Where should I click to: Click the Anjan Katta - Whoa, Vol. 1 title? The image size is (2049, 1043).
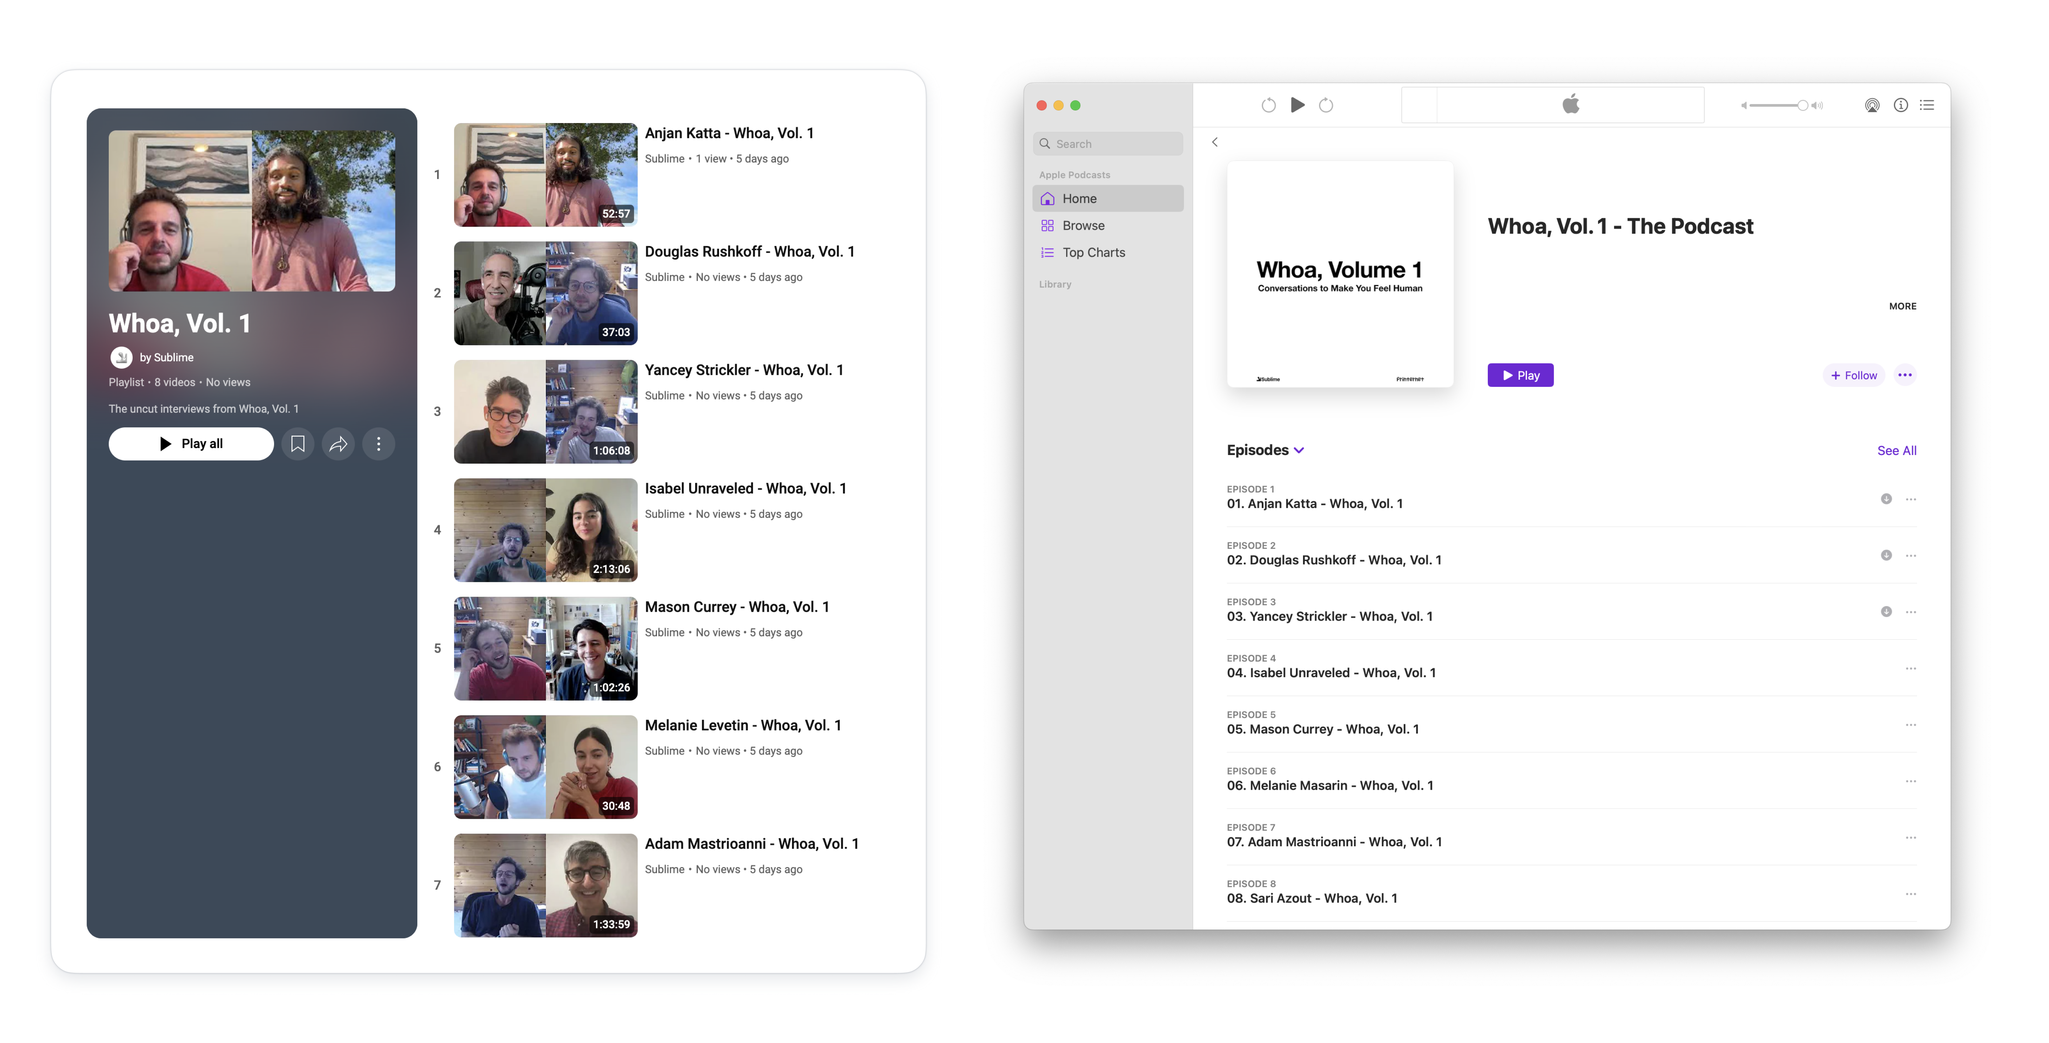(729, 134)
